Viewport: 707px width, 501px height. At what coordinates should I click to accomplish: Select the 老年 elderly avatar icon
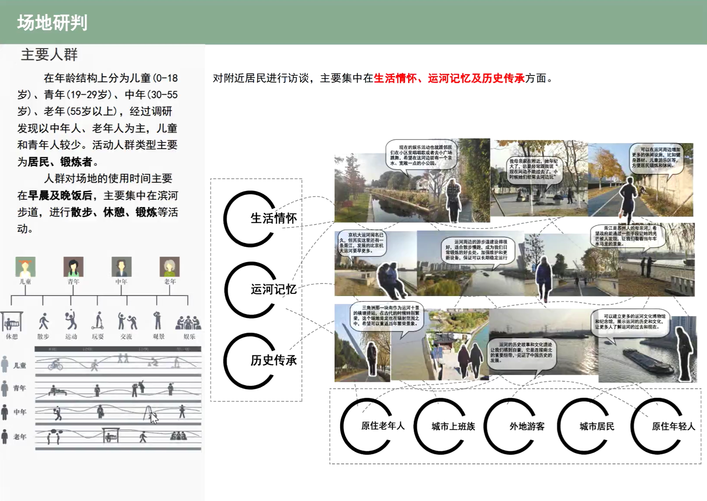[x=169, y=266]
